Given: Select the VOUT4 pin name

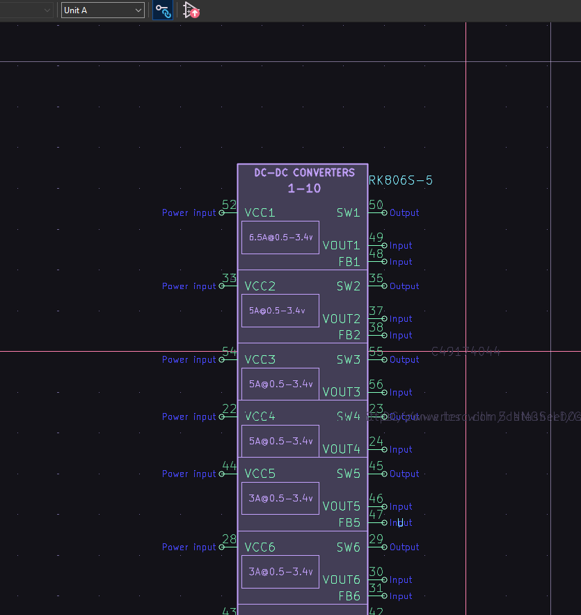Looking at the screenshot, I should 341,449.
